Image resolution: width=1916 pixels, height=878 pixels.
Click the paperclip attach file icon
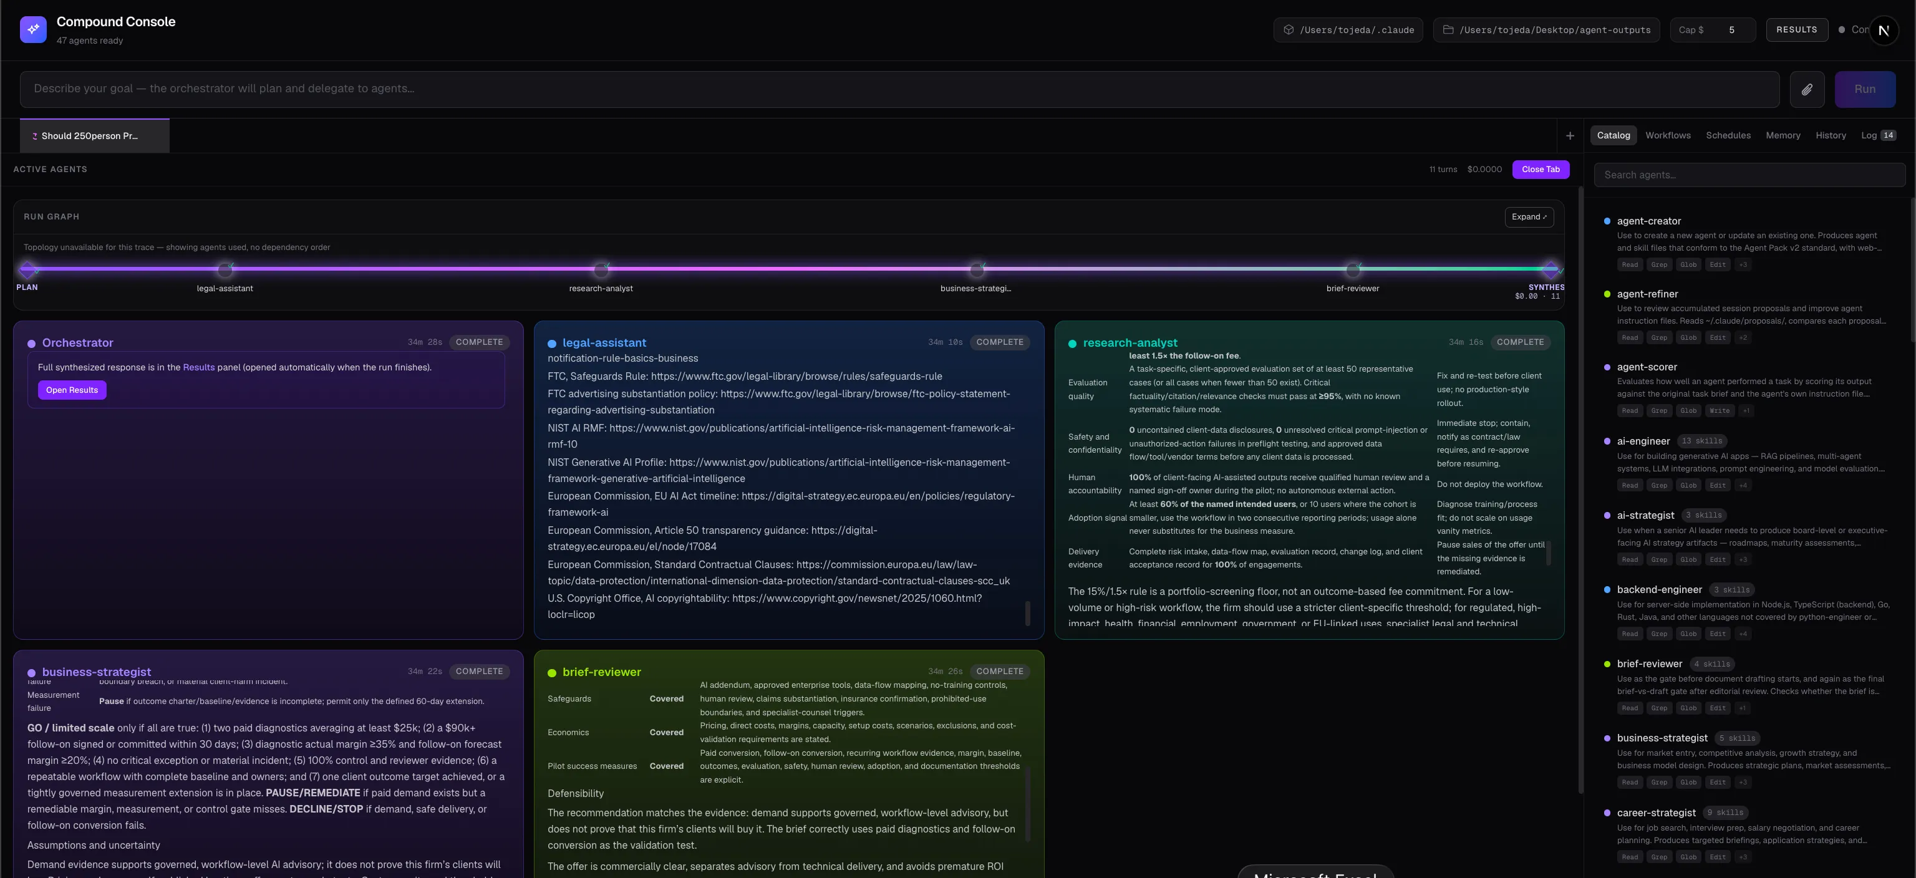(x=1807, y=89)
